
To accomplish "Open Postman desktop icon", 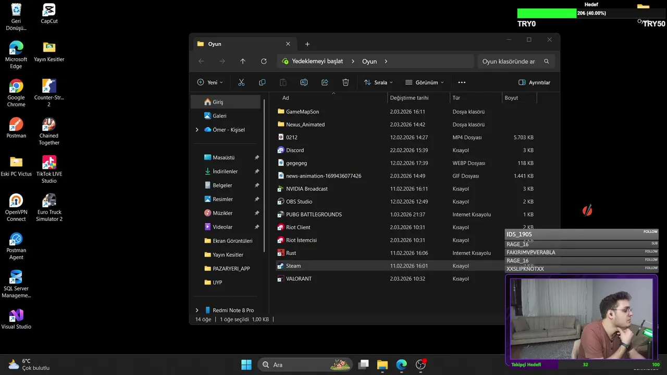I will tap(16, 128).
